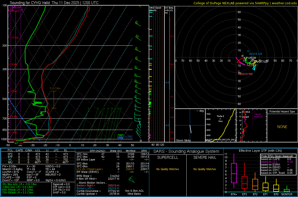The image size is (298, 197).
Task: Click the SARS - Sounding Analogue System header
Action: pos(186,151)
